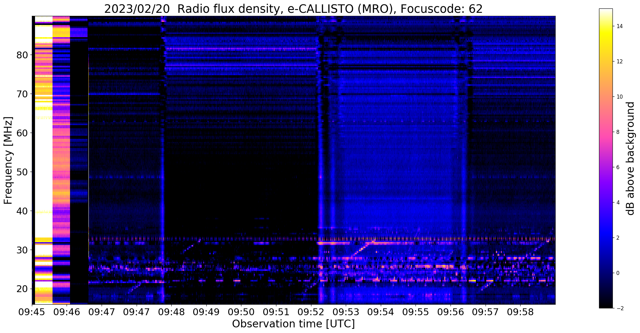The image size is (640, 333).
Task: Click the frequency axis tick label 30
Action: pos(22,250)
